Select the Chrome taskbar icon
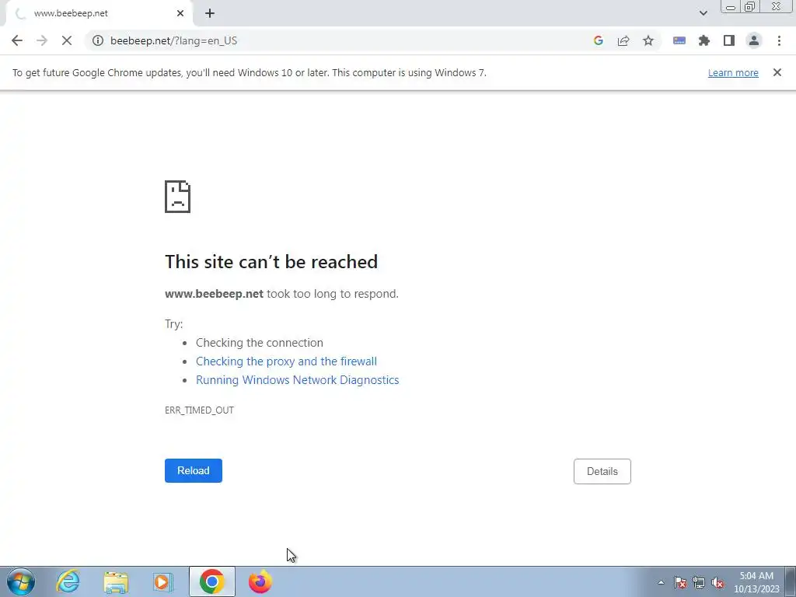796x597 pixels. 211,581
